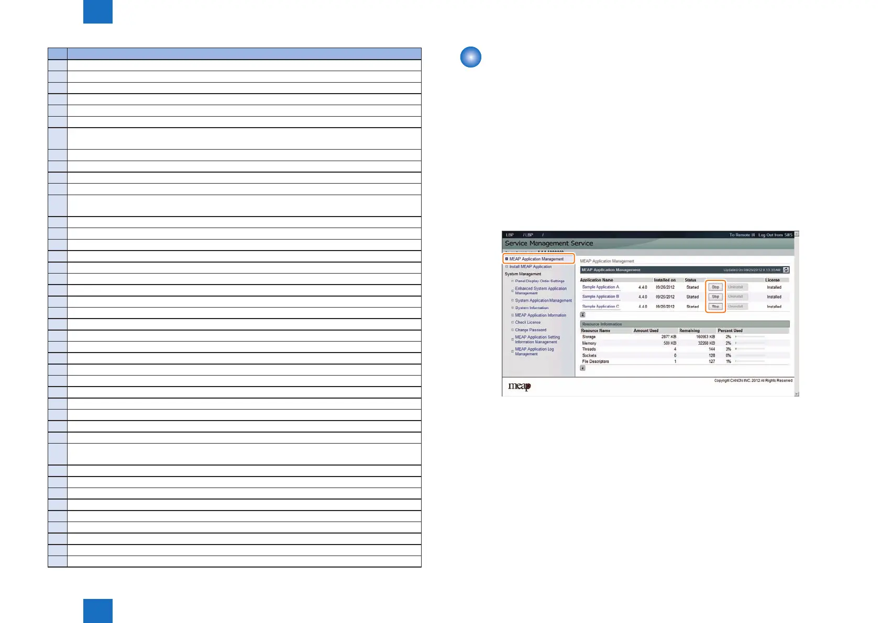Select Check License in the sidebar
This screenshot has width=882, height=623.
coord(527,322)
